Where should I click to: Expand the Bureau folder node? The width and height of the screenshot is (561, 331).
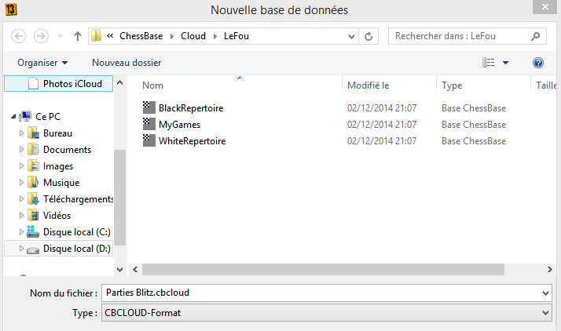(21, 133)
